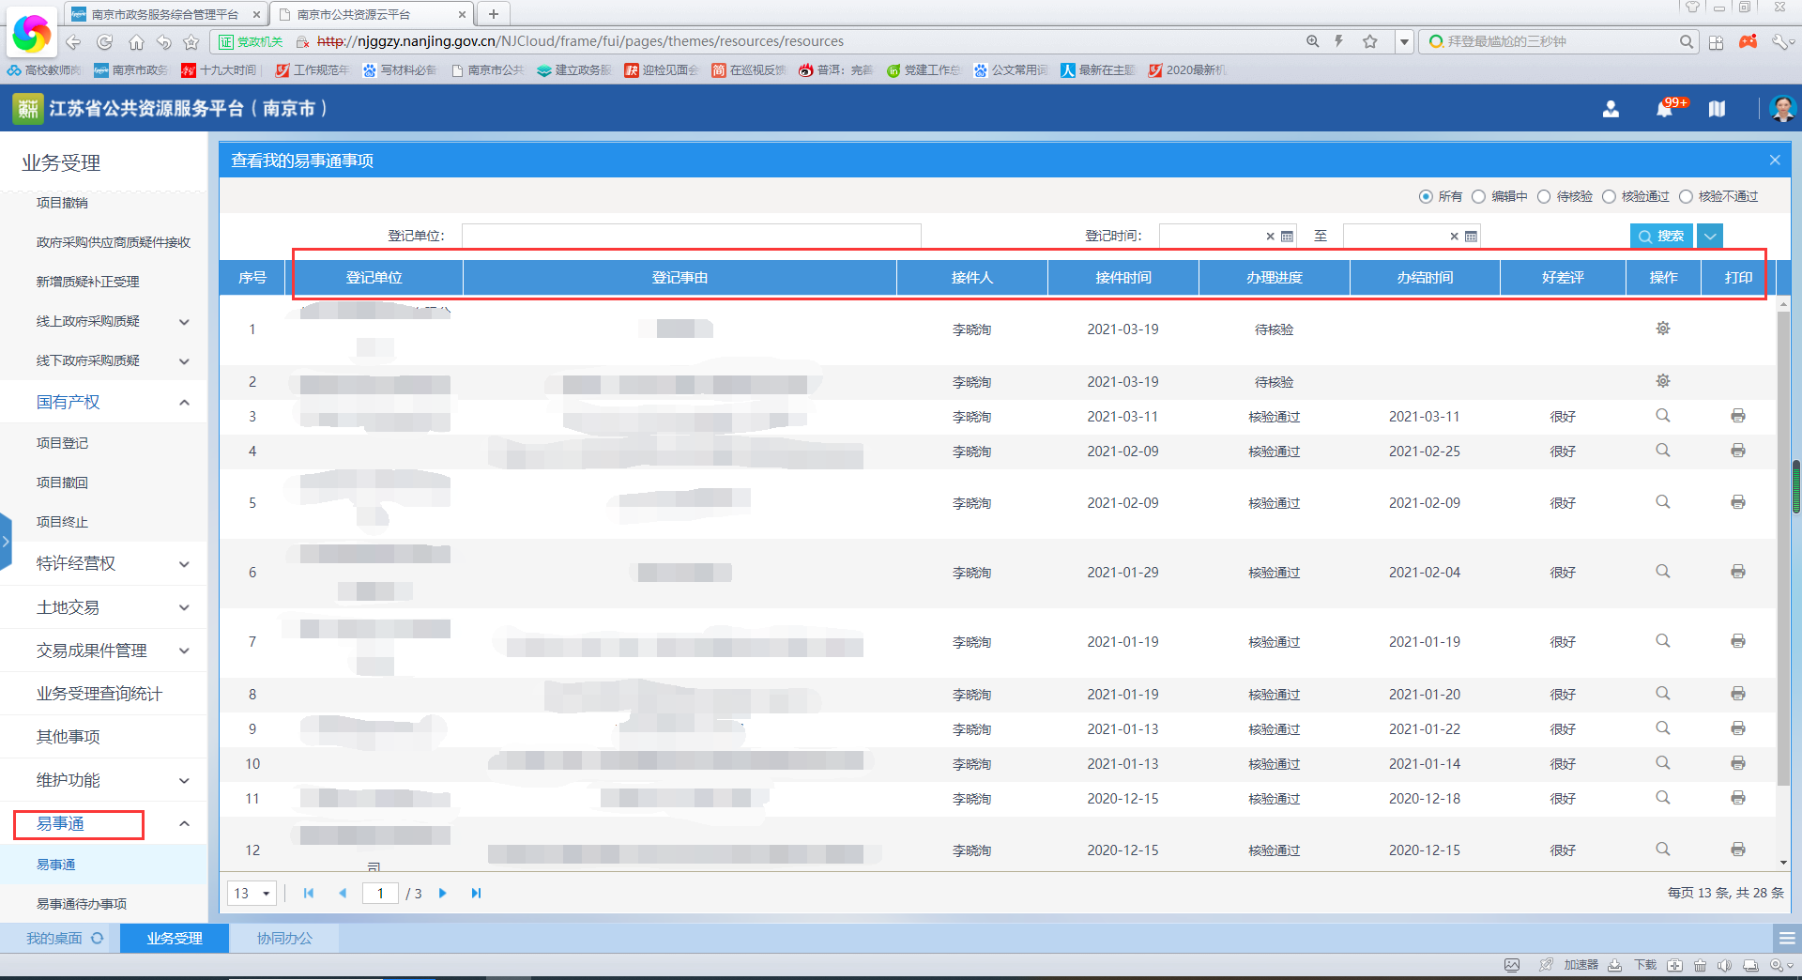This screenshot has height=980, width=1802.
Task: Click the page number input field
Action: [380, 893]
